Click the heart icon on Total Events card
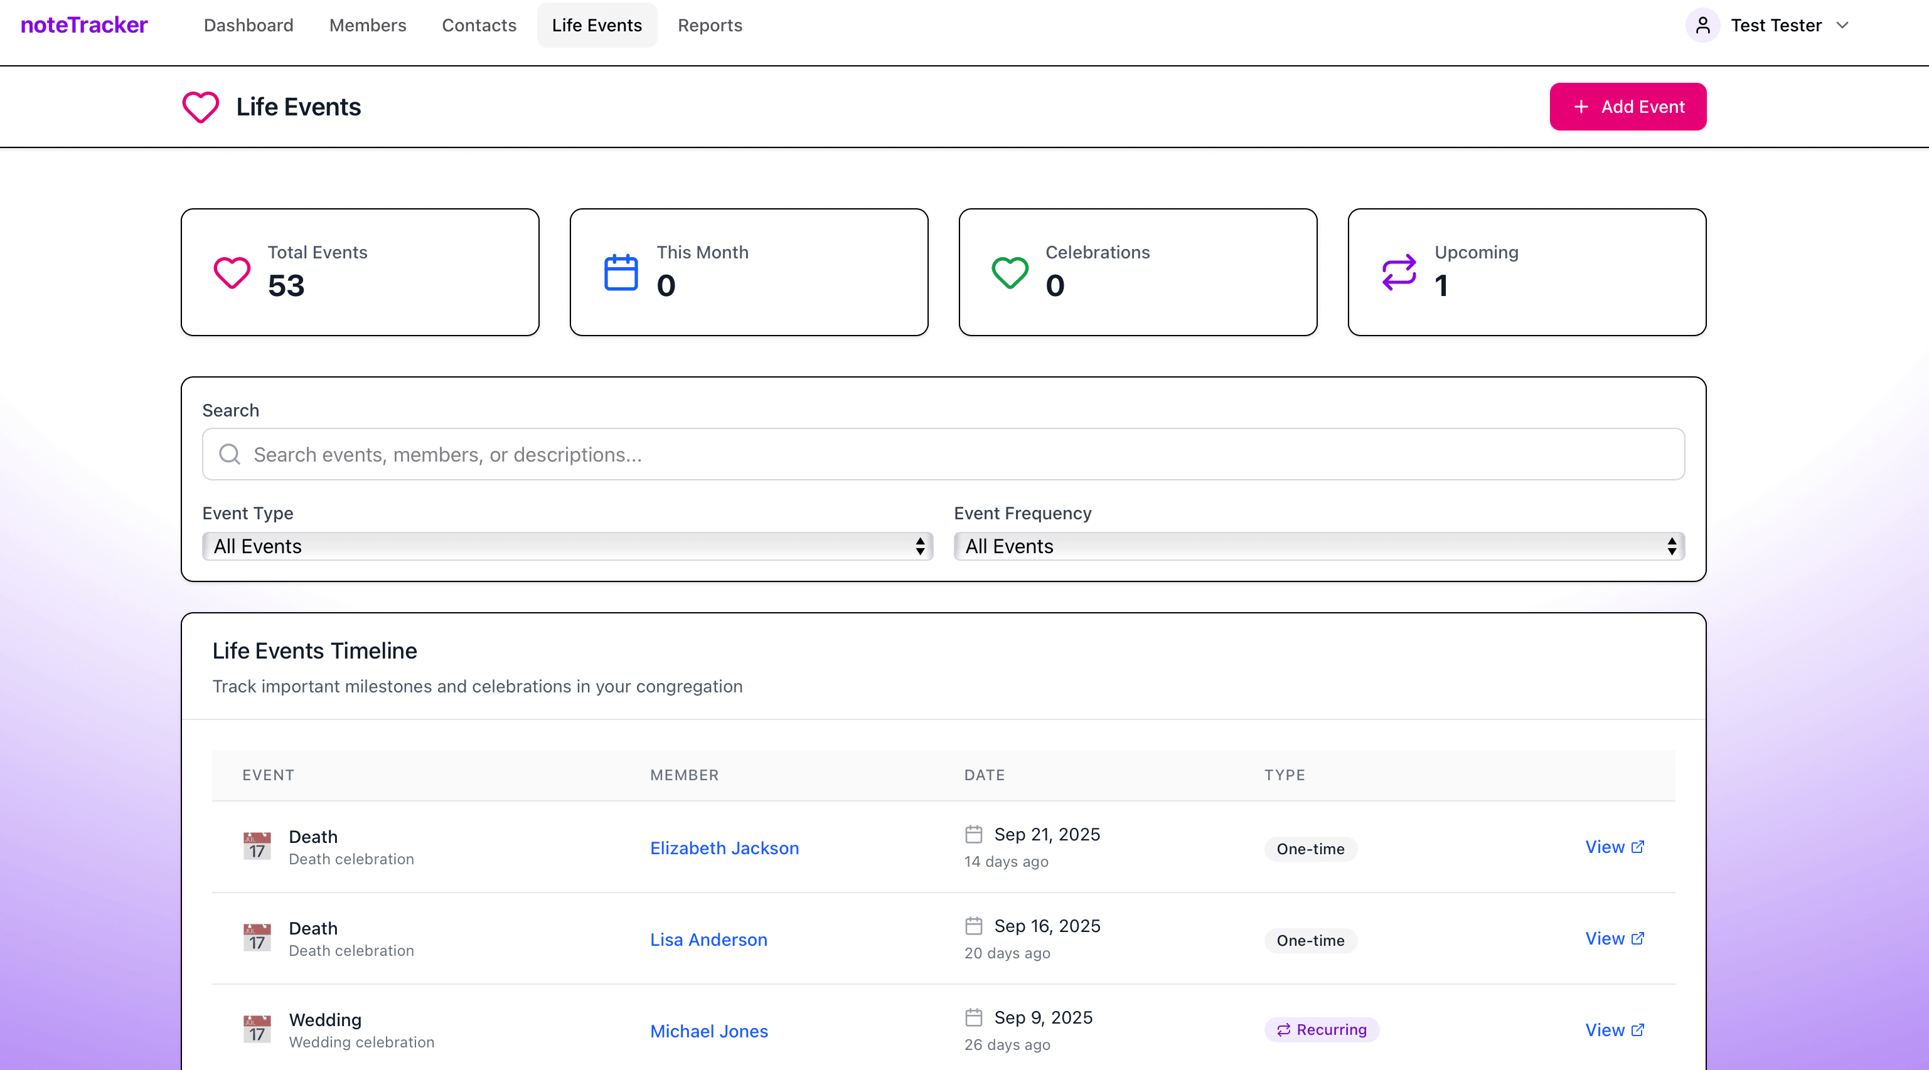 (x=232, y=272)
